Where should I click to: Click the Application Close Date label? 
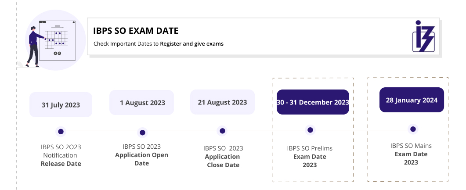(223, 157)
